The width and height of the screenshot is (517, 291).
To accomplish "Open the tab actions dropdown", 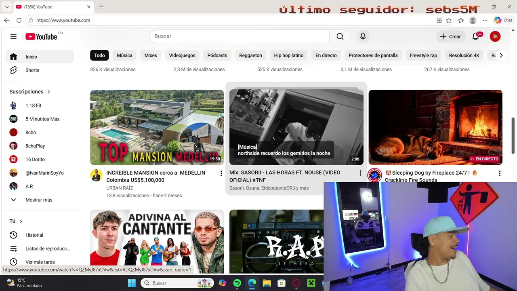I will coord(6,7).
